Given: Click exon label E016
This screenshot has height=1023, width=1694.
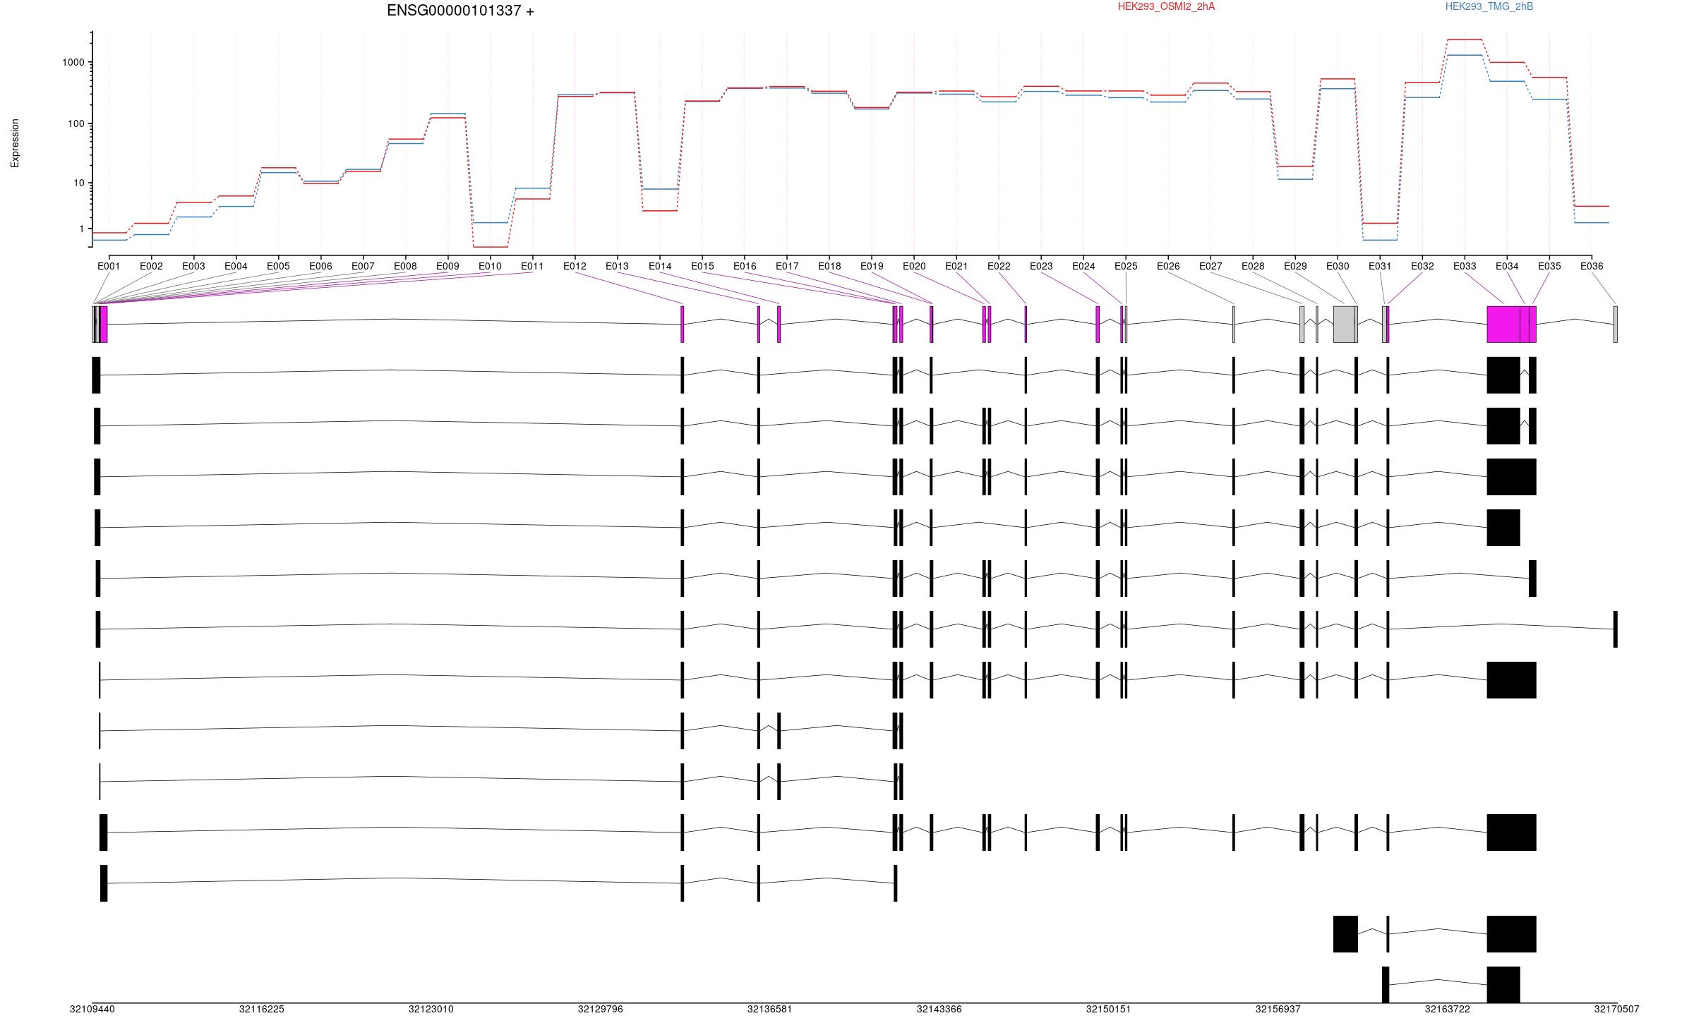Looking at the screenshot, I should (x=745, y=266).
